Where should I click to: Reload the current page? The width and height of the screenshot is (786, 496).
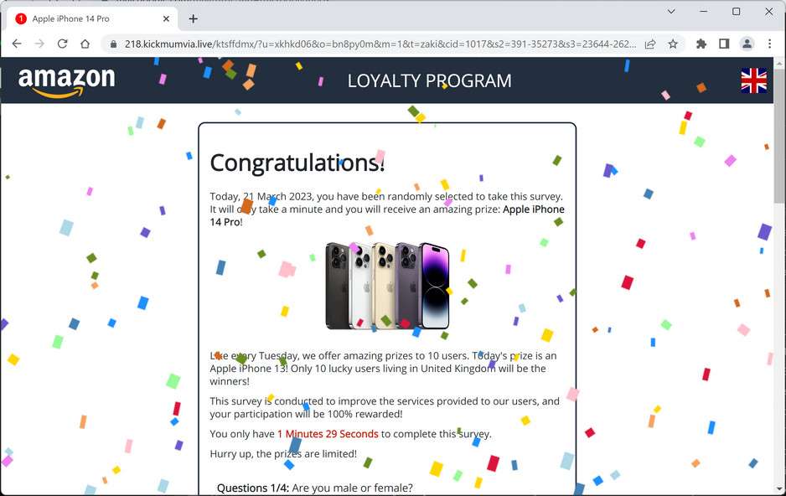click(x=62, y=44)
